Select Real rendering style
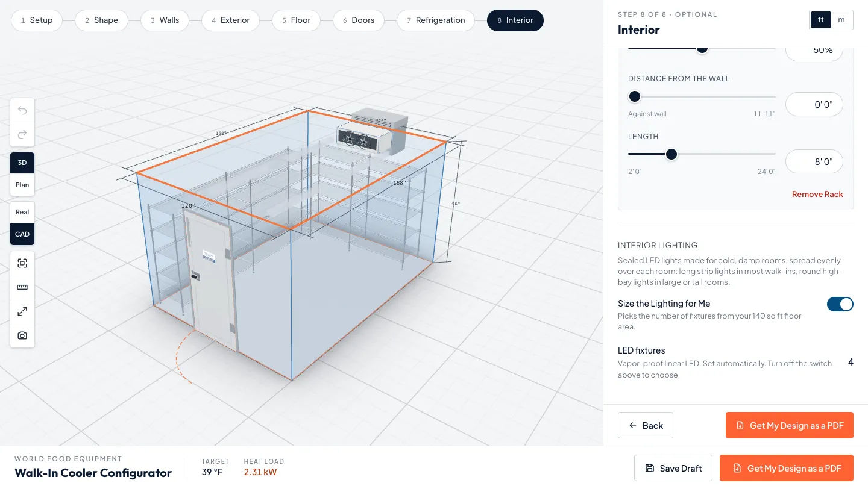Screen dimensions: 868x489 (x=22, y=212)
